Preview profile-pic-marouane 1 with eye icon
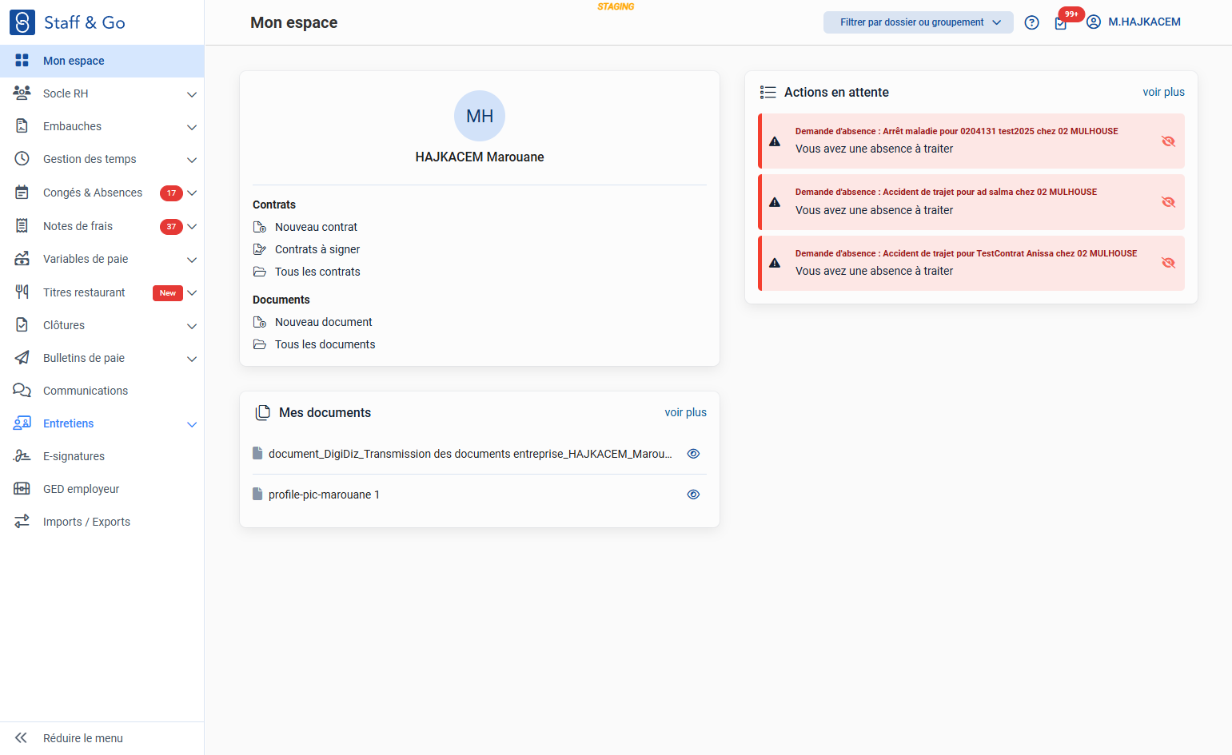 point(693,495)
